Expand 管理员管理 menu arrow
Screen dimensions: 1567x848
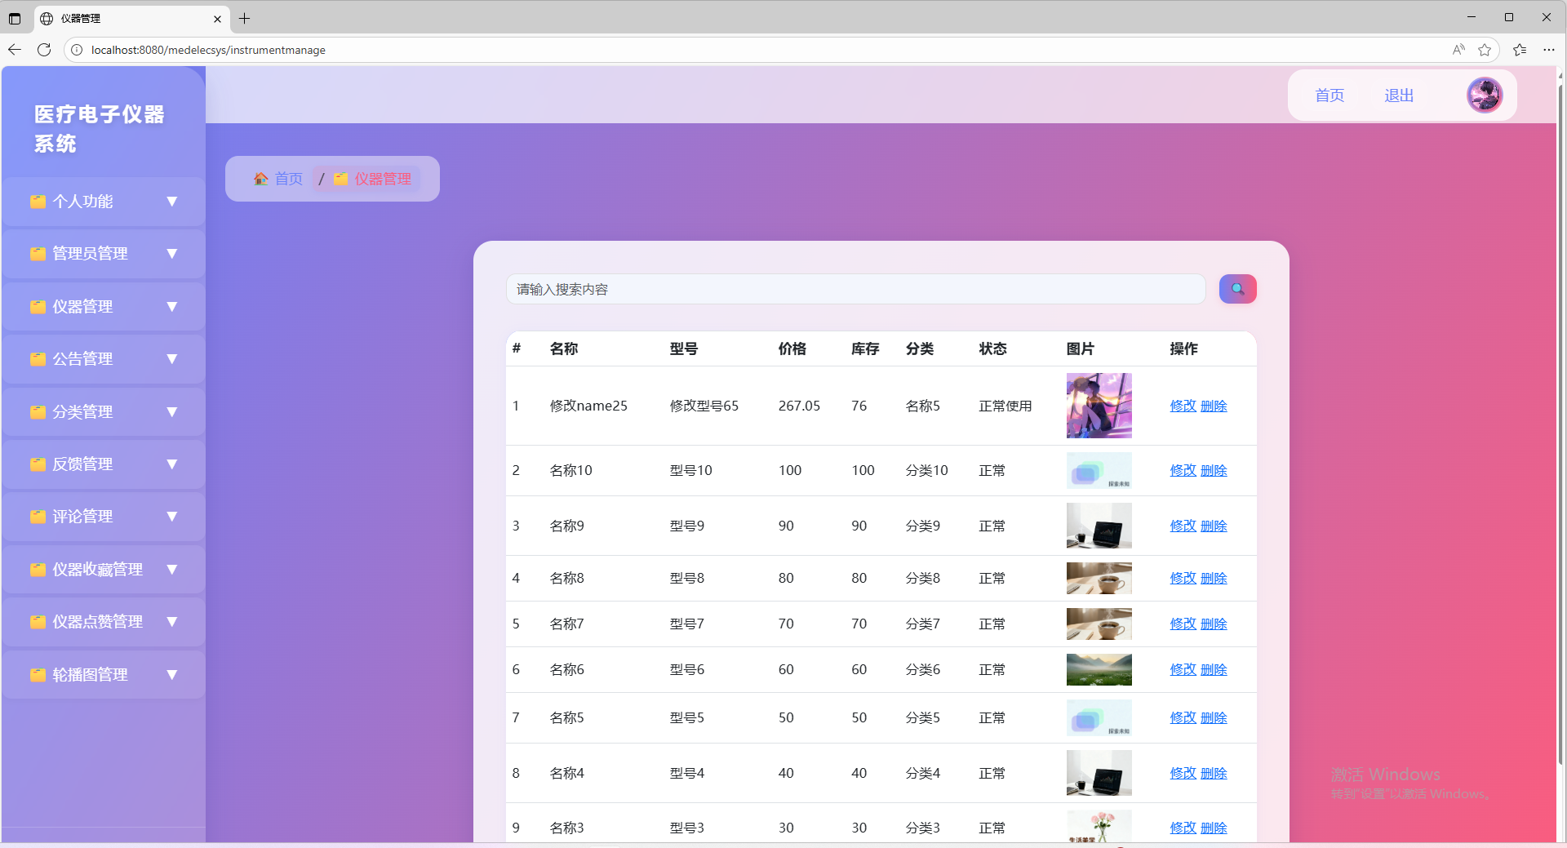171,254
